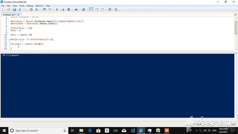This screenshot has width=238, height=134.
Task: Show hidden system tray icons chevron
Action: point(197,131)
